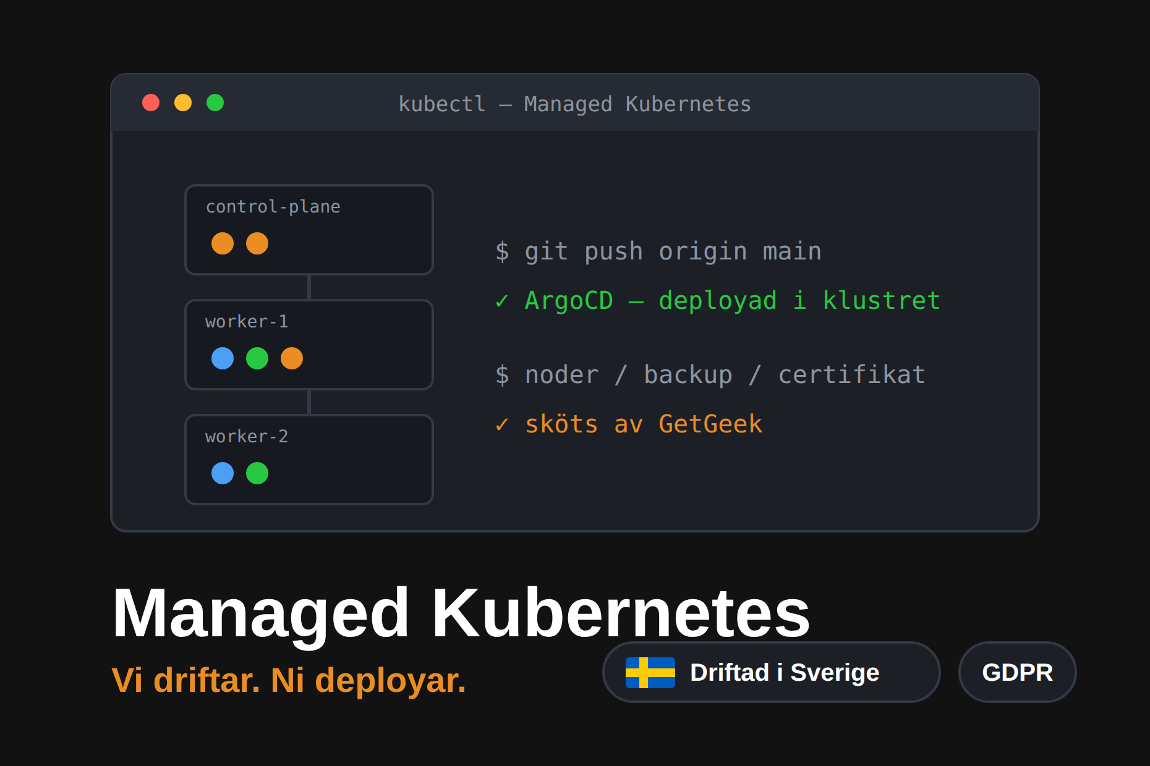This screenshot has height=766, width=1150.
Task: Click the second orange pod in control-plane
Action: 257,243
